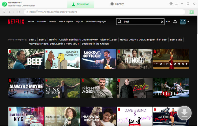Open the Hunger thumbnail

(x=135, y=59)
